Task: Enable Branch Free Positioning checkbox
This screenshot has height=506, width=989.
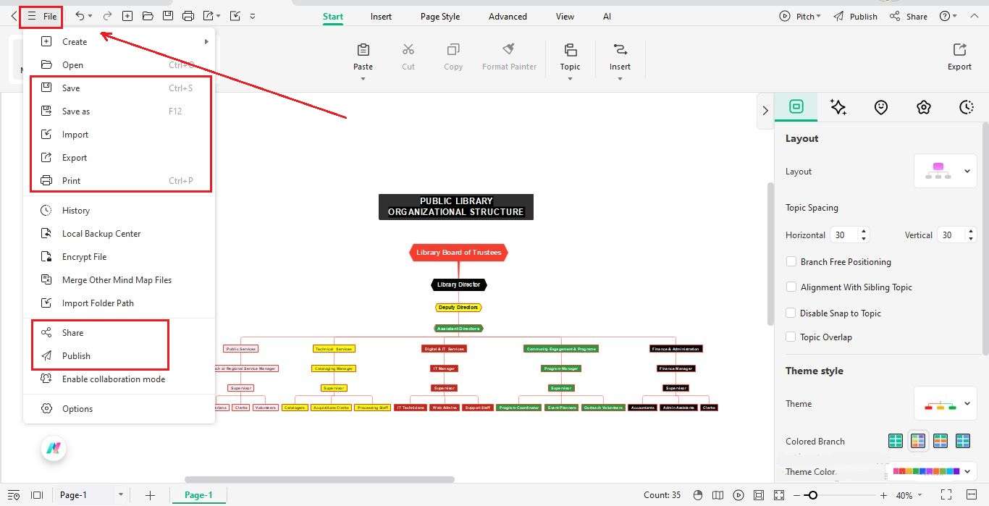Action: pyautogui.click(x=791, y=261)
